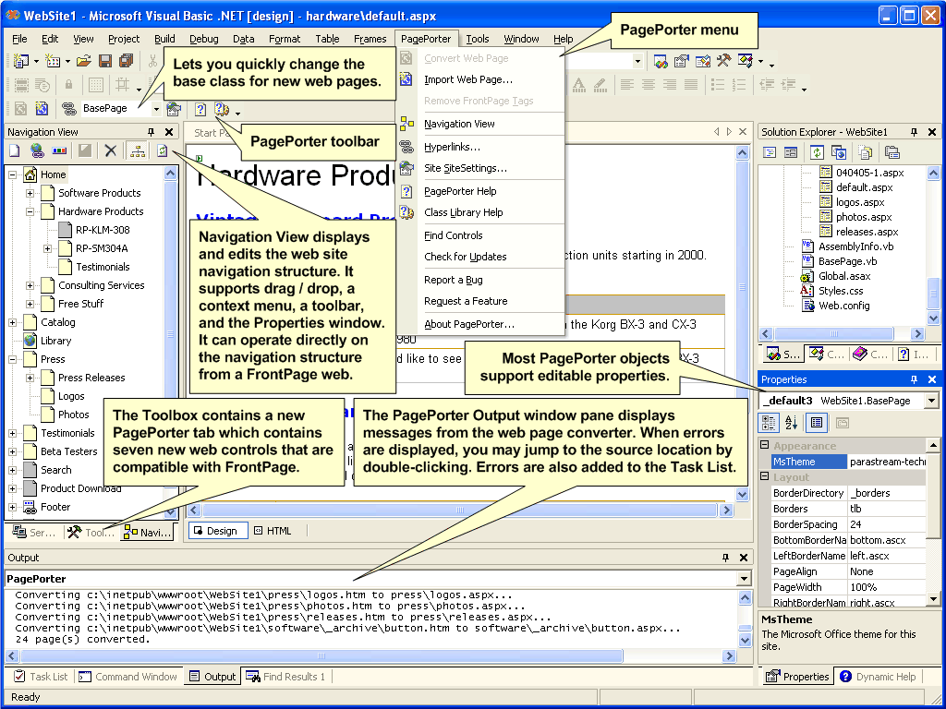946x709 pixels.
Task: Click the Hyperlinks icon in PagePorter menu
Action: tap(406, 147)
